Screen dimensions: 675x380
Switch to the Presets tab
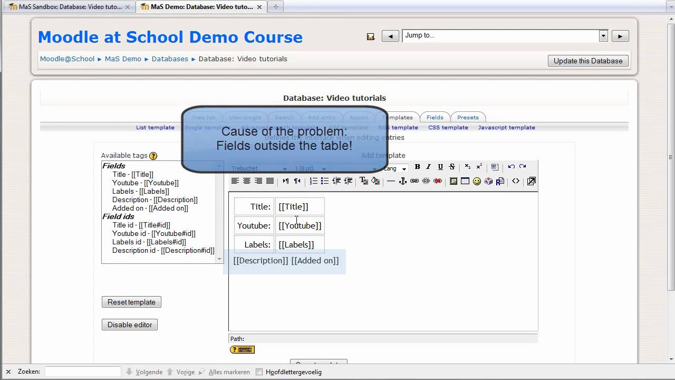pyautogui.click(x=468, y=117)
